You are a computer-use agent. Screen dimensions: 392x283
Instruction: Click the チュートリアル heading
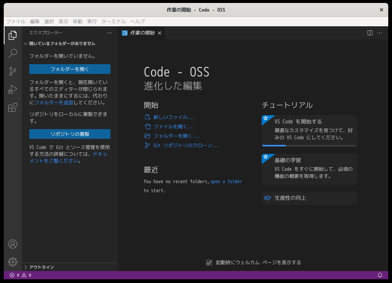[x=287, y=105]
